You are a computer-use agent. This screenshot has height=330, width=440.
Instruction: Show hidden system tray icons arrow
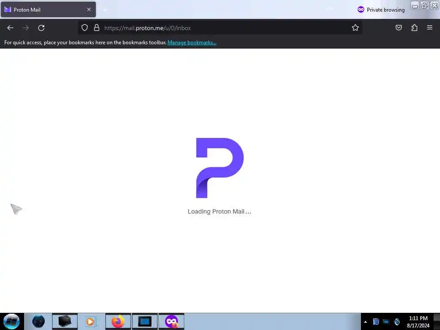(x=365, y=322)
